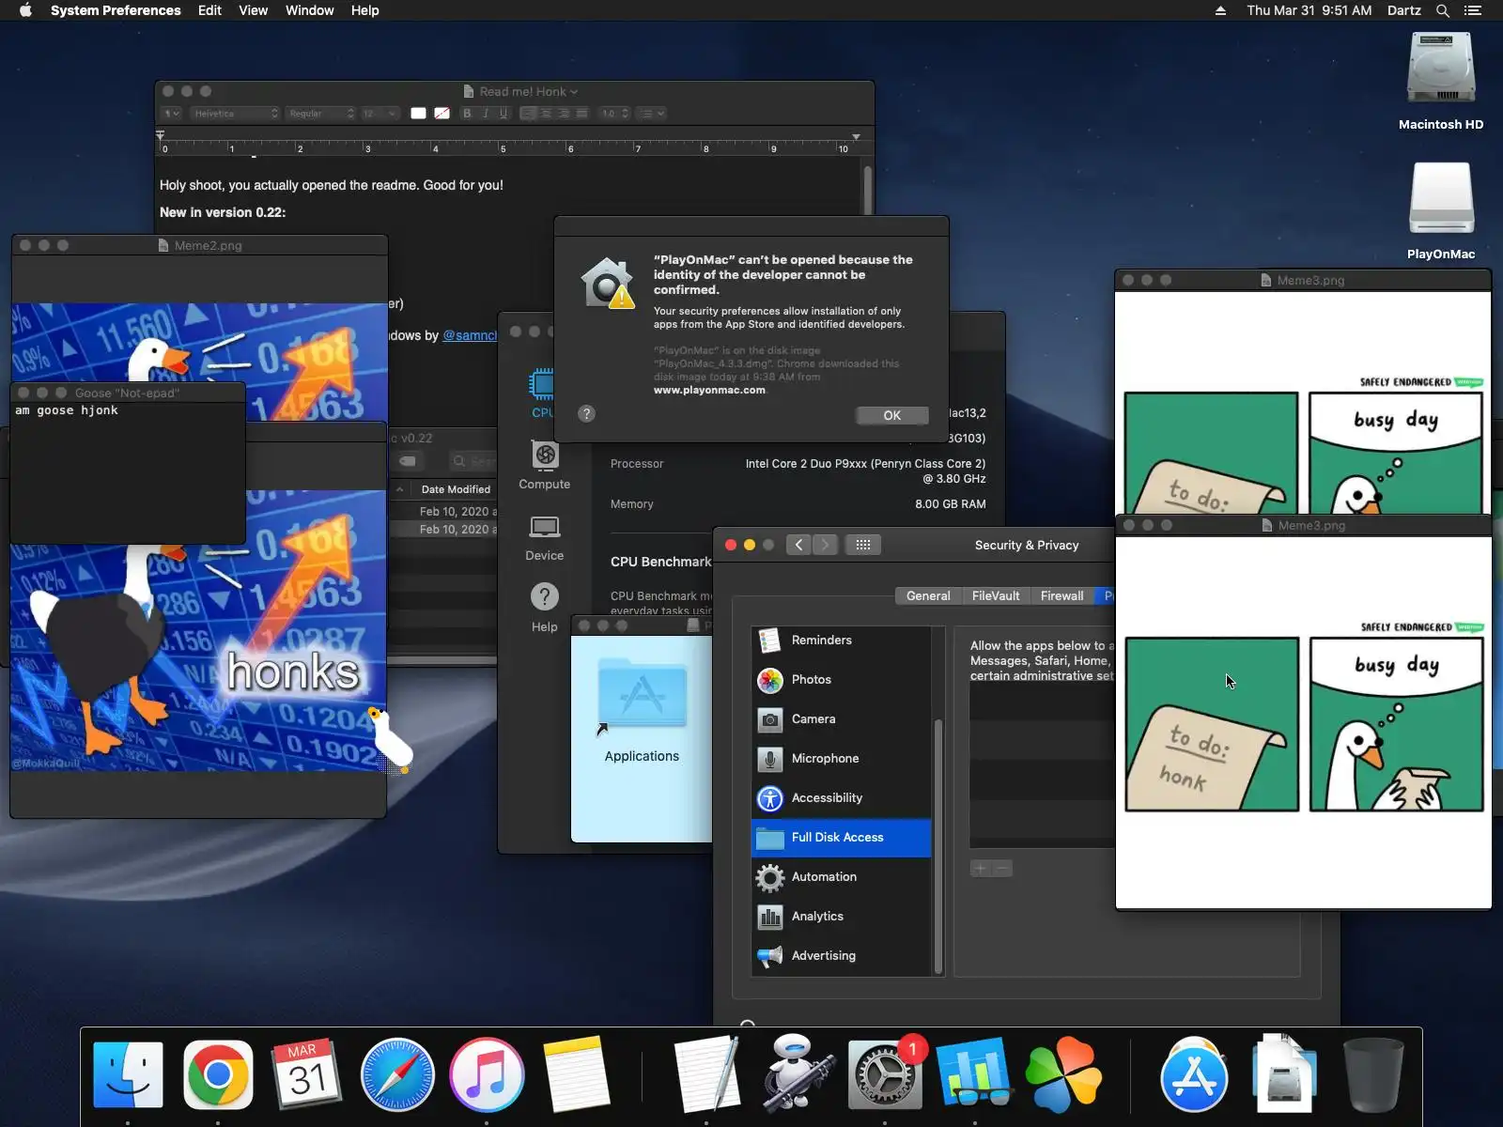
Task: Select Microphone in the privacy list
Action: point(842,759)
